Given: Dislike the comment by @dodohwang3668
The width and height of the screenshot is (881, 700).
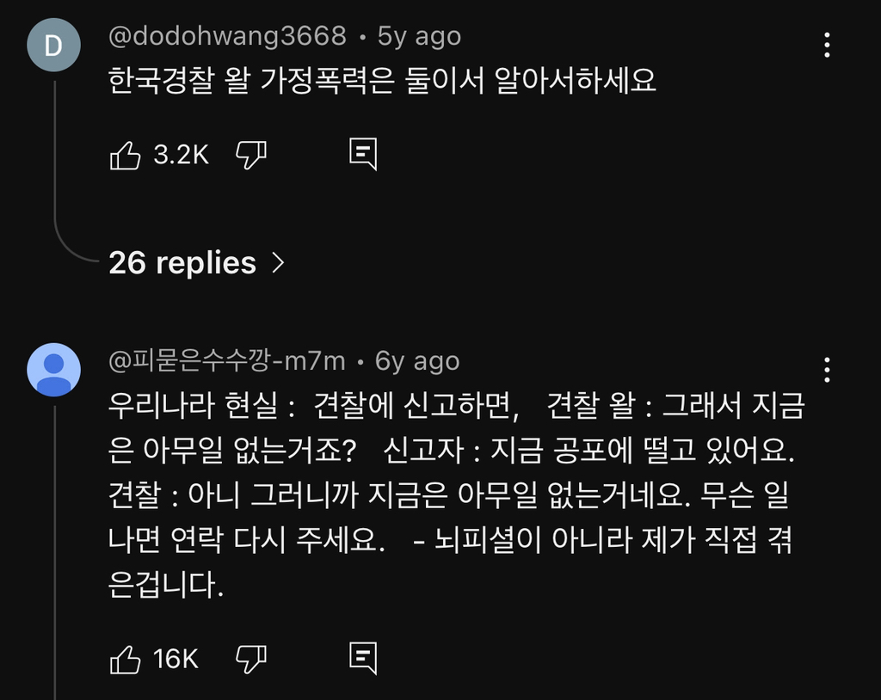Looking at the screenshot, I should click(250, 155).
